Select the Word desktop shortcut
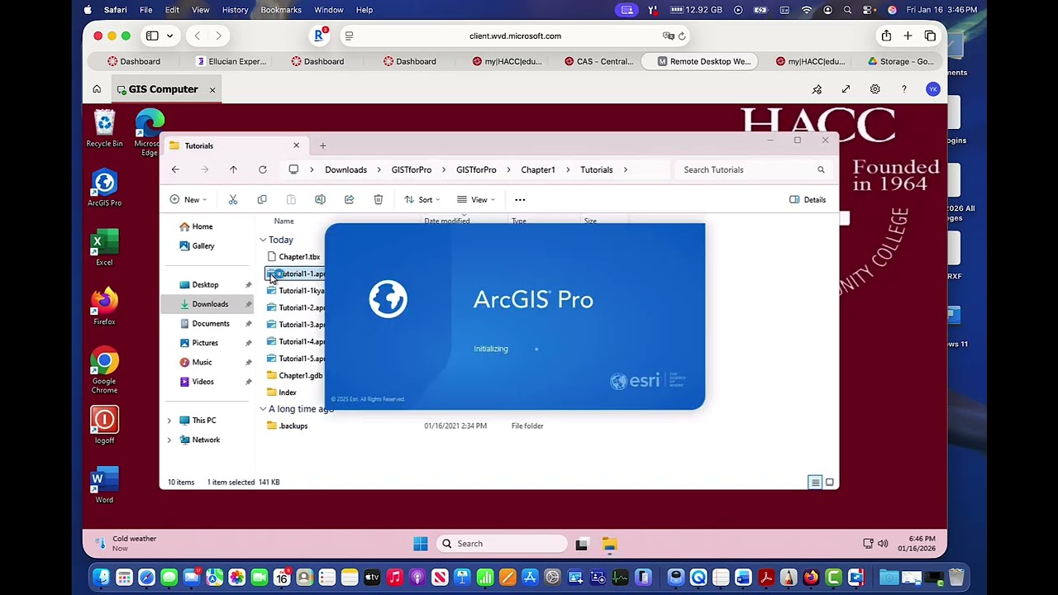This screenshot has height=595, width=1058. pyautogui.click(x=104, y=485)
